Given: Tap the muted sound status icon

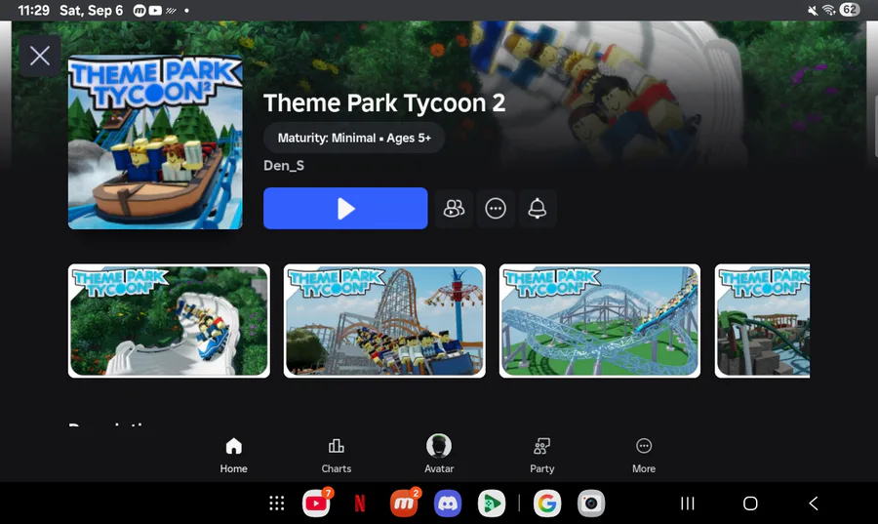Looking at the screenshot, I should click(813, 10).
